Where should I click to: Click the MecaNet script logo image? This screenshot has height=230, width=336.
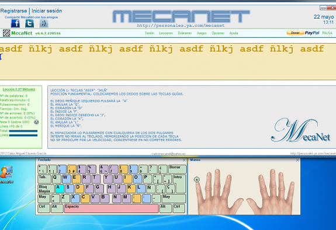click(300, 130)
